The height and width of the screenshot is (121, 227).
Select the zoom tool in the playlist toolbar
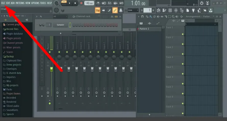click(173, 16)
